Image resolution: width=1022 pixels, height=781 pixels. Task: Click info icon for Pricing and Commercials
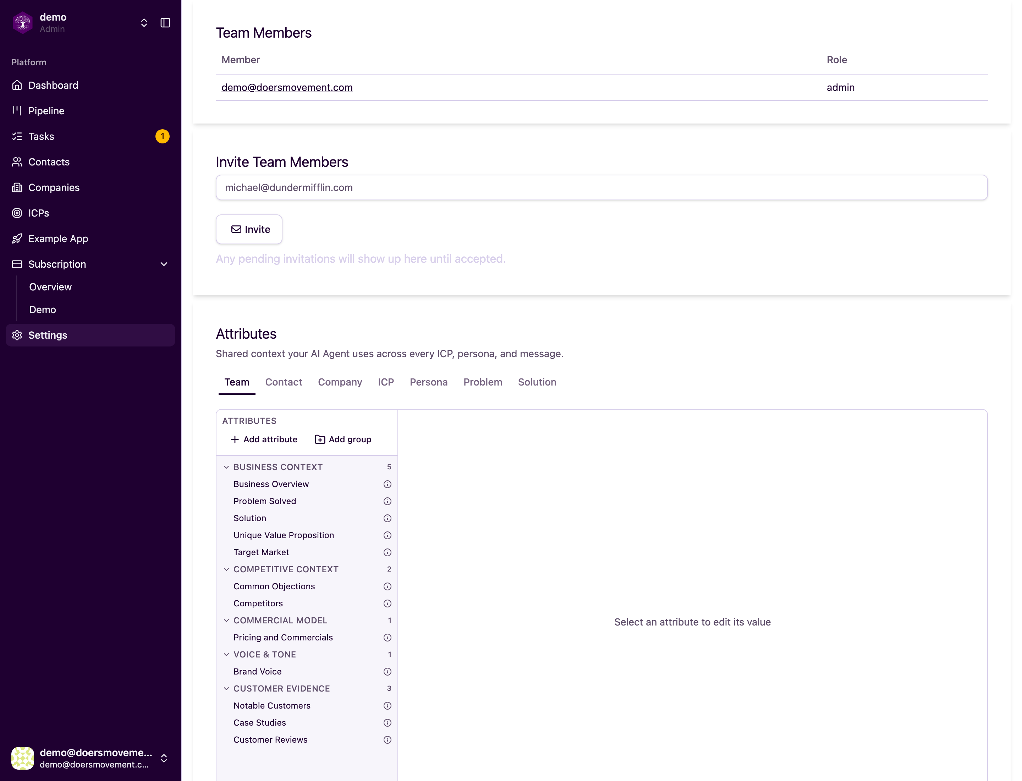click(x=387, y=638)
